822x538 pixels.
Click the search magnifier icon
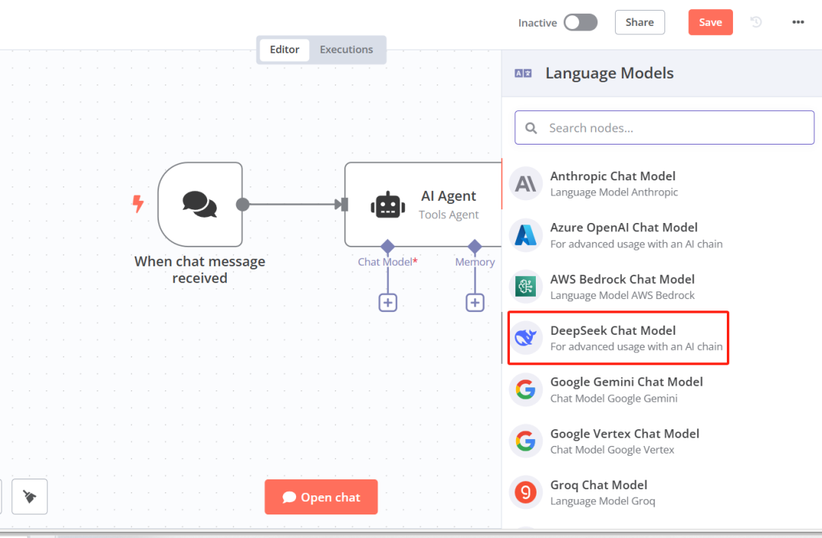click(x=531, y=128)
